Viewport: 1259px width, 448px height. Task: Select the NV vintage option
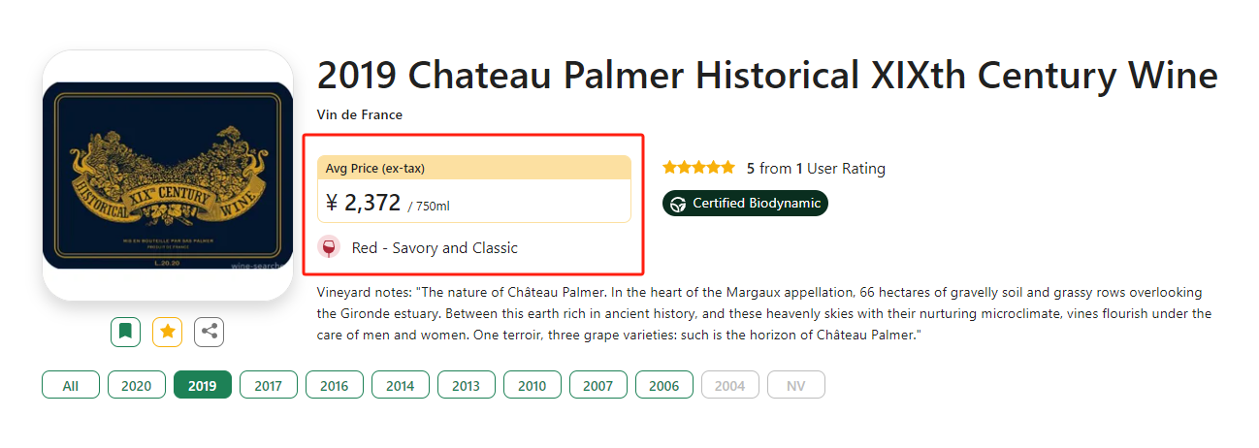[796, 385]
